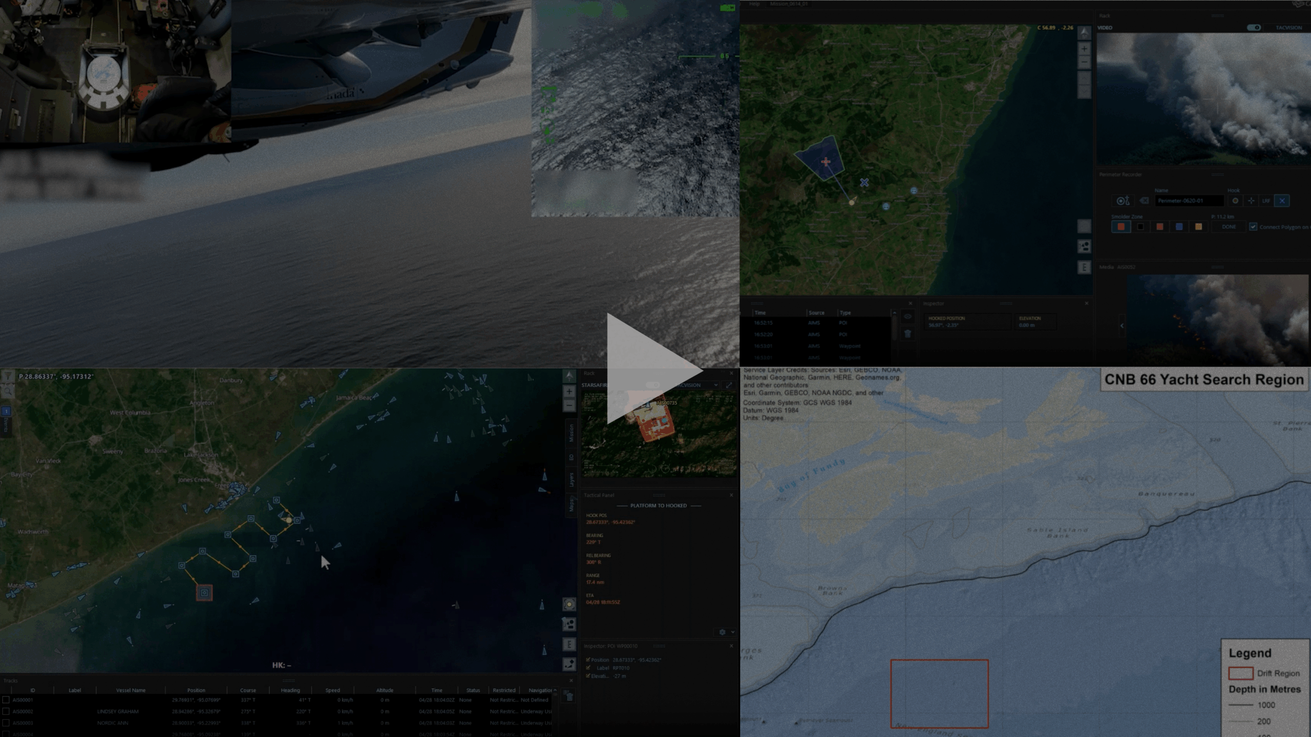Click the north arrow on the Scotland map

[1084, 33]
